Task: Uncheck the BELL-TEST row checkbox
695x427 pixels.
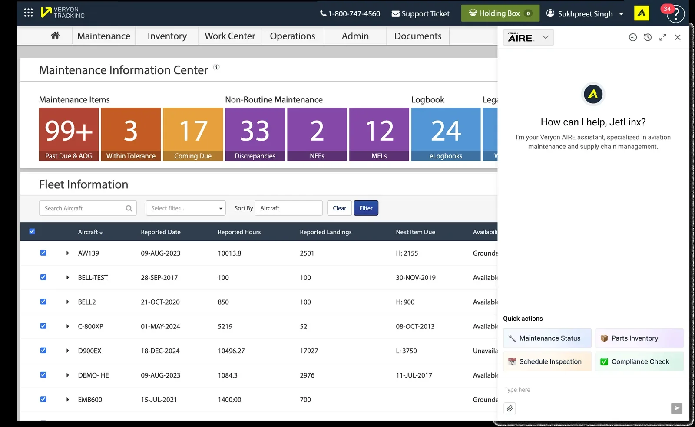Action: 43,277
